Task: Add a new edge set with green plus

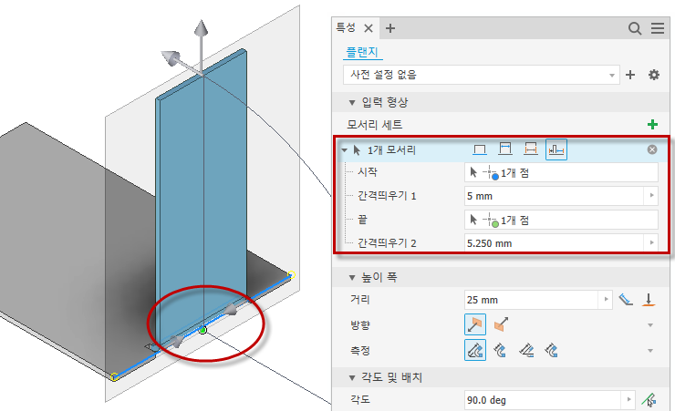Action: (x=652, y=125)
